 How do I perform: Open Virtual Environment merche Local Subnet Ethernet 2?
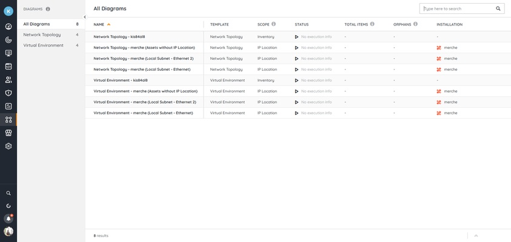pyautogui.click(x=145, y=102)
